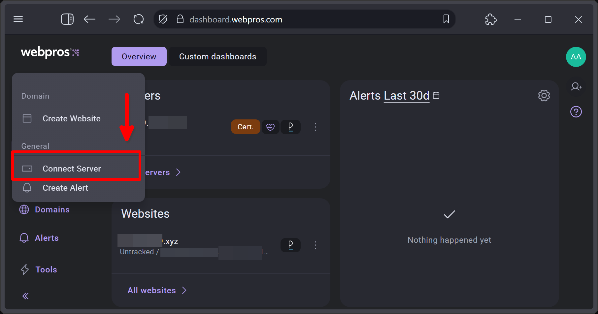This screenshot has width=598, height=314.
Task: Open the browser hamburger menu
Action: pos(18,19)
